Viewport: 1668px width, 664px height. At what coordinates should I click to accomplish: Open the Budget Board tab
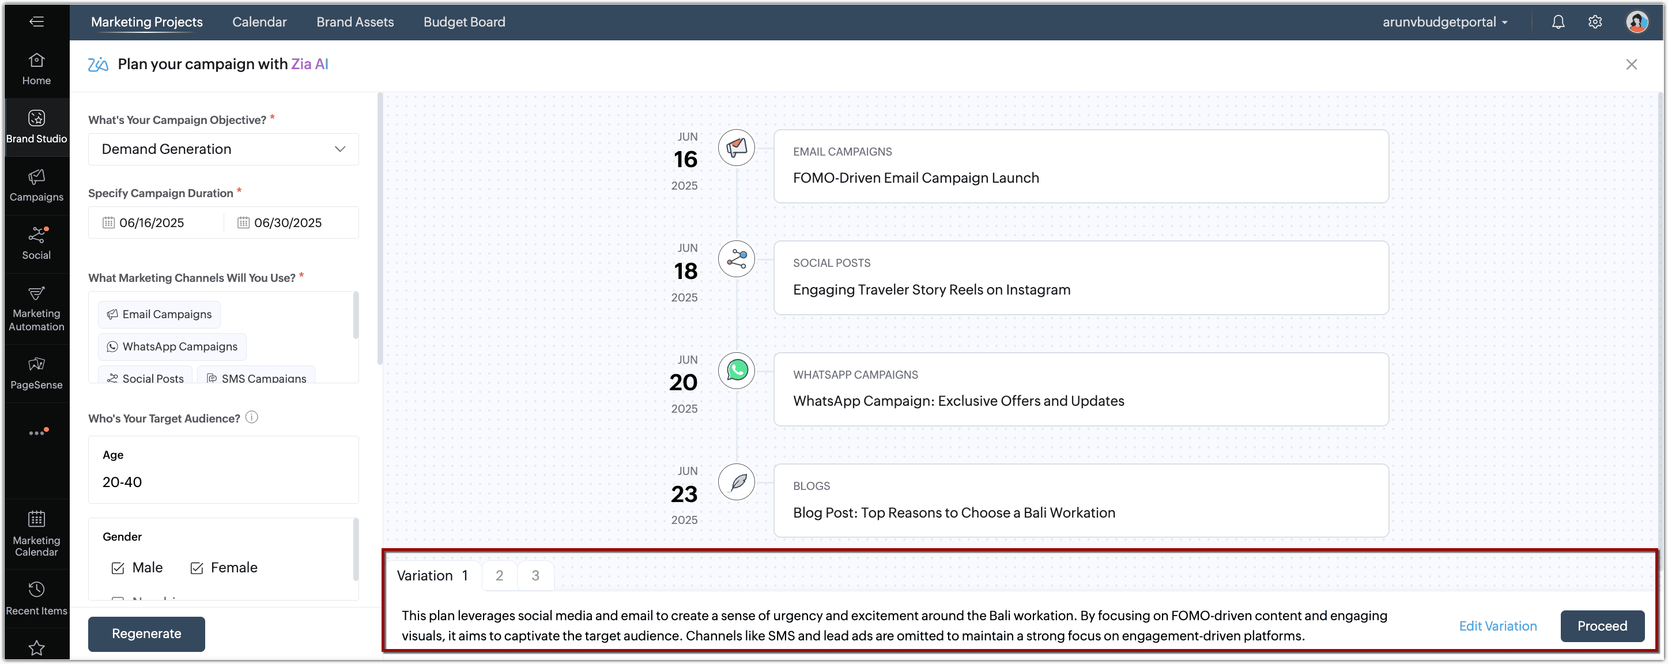(x=463, y=22)
